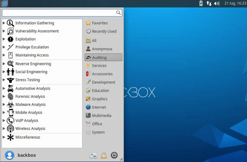Click the Mobile Analysis phone icon
This screenshot has height=162, width=247.
tap(11, 113)
